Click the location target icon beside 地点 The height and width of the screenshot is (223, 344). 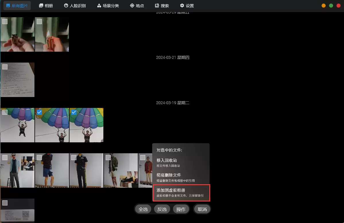[x=132, y=5]
